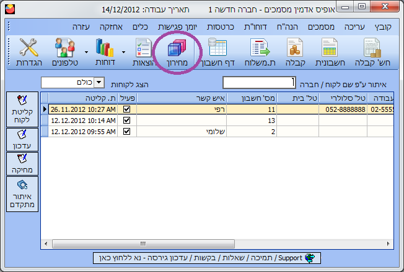Open the הוצאות expenses icon

[x=144, y=53]
